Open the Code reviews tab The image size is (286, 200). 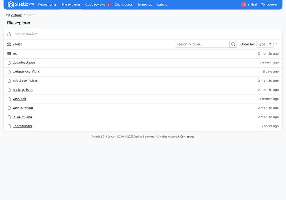pos(95,5)
